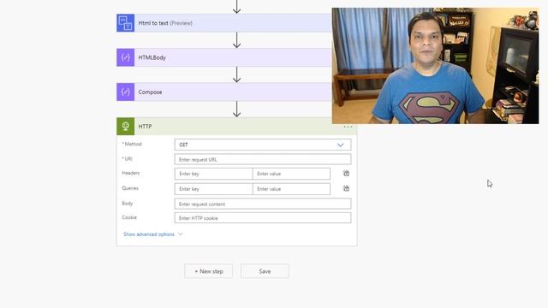The image size is (548, 308).
Task: Click the Queries field label
Action: pos(130,188)
